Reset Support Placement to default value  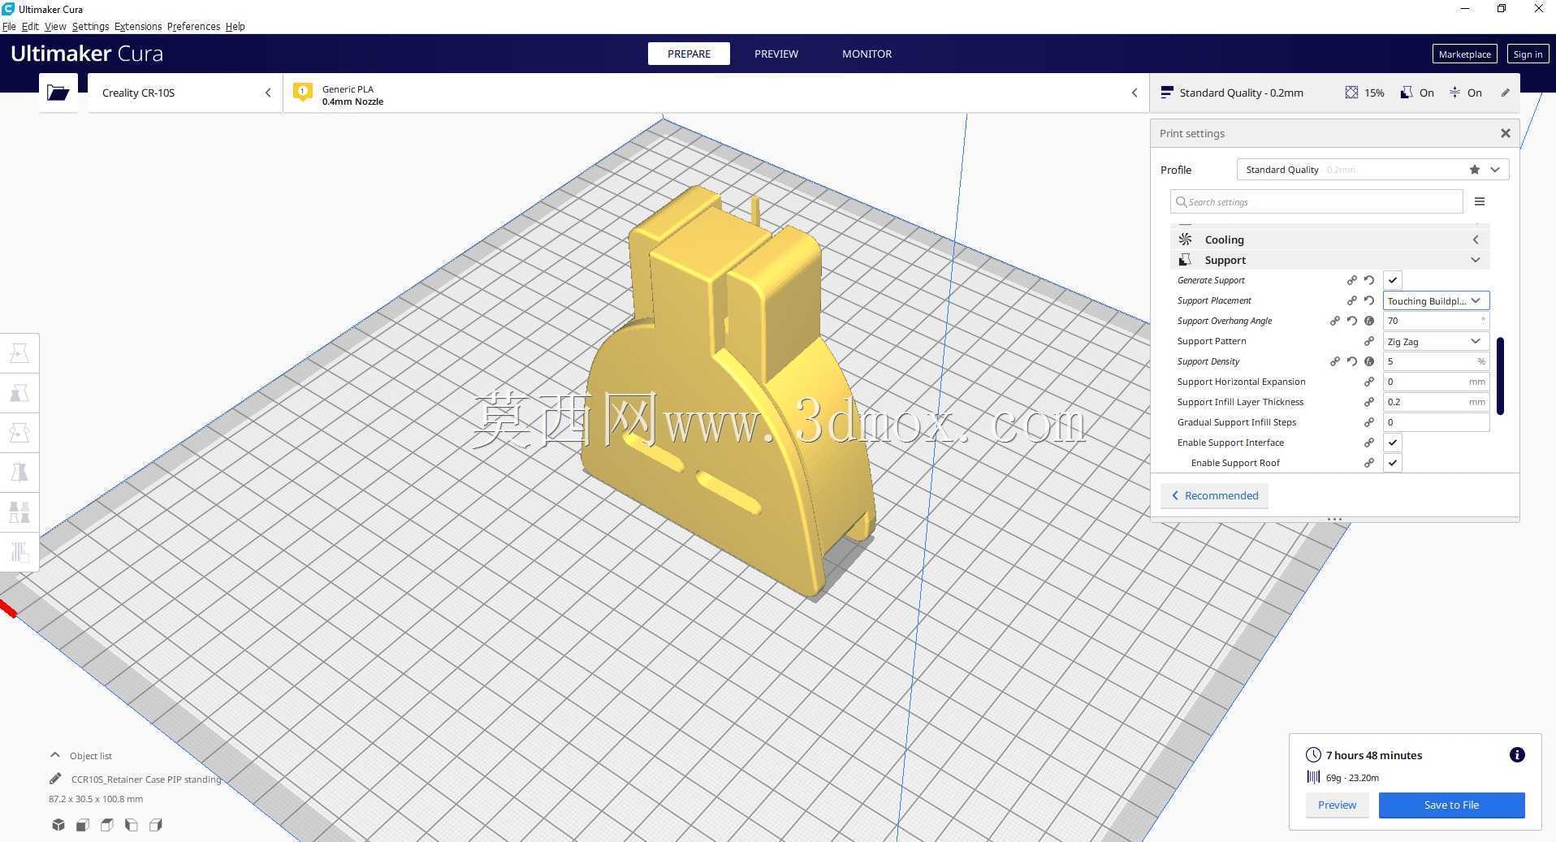point(1369,300)
